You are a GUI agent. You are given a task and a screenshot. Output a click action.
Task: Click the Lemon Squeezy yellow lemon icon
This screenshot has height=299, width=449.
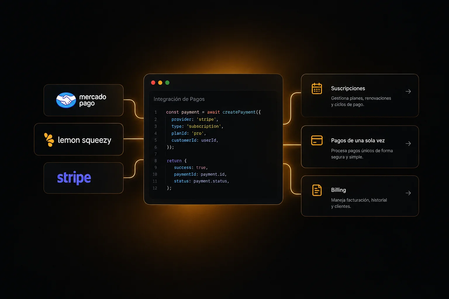pos(49,140)
